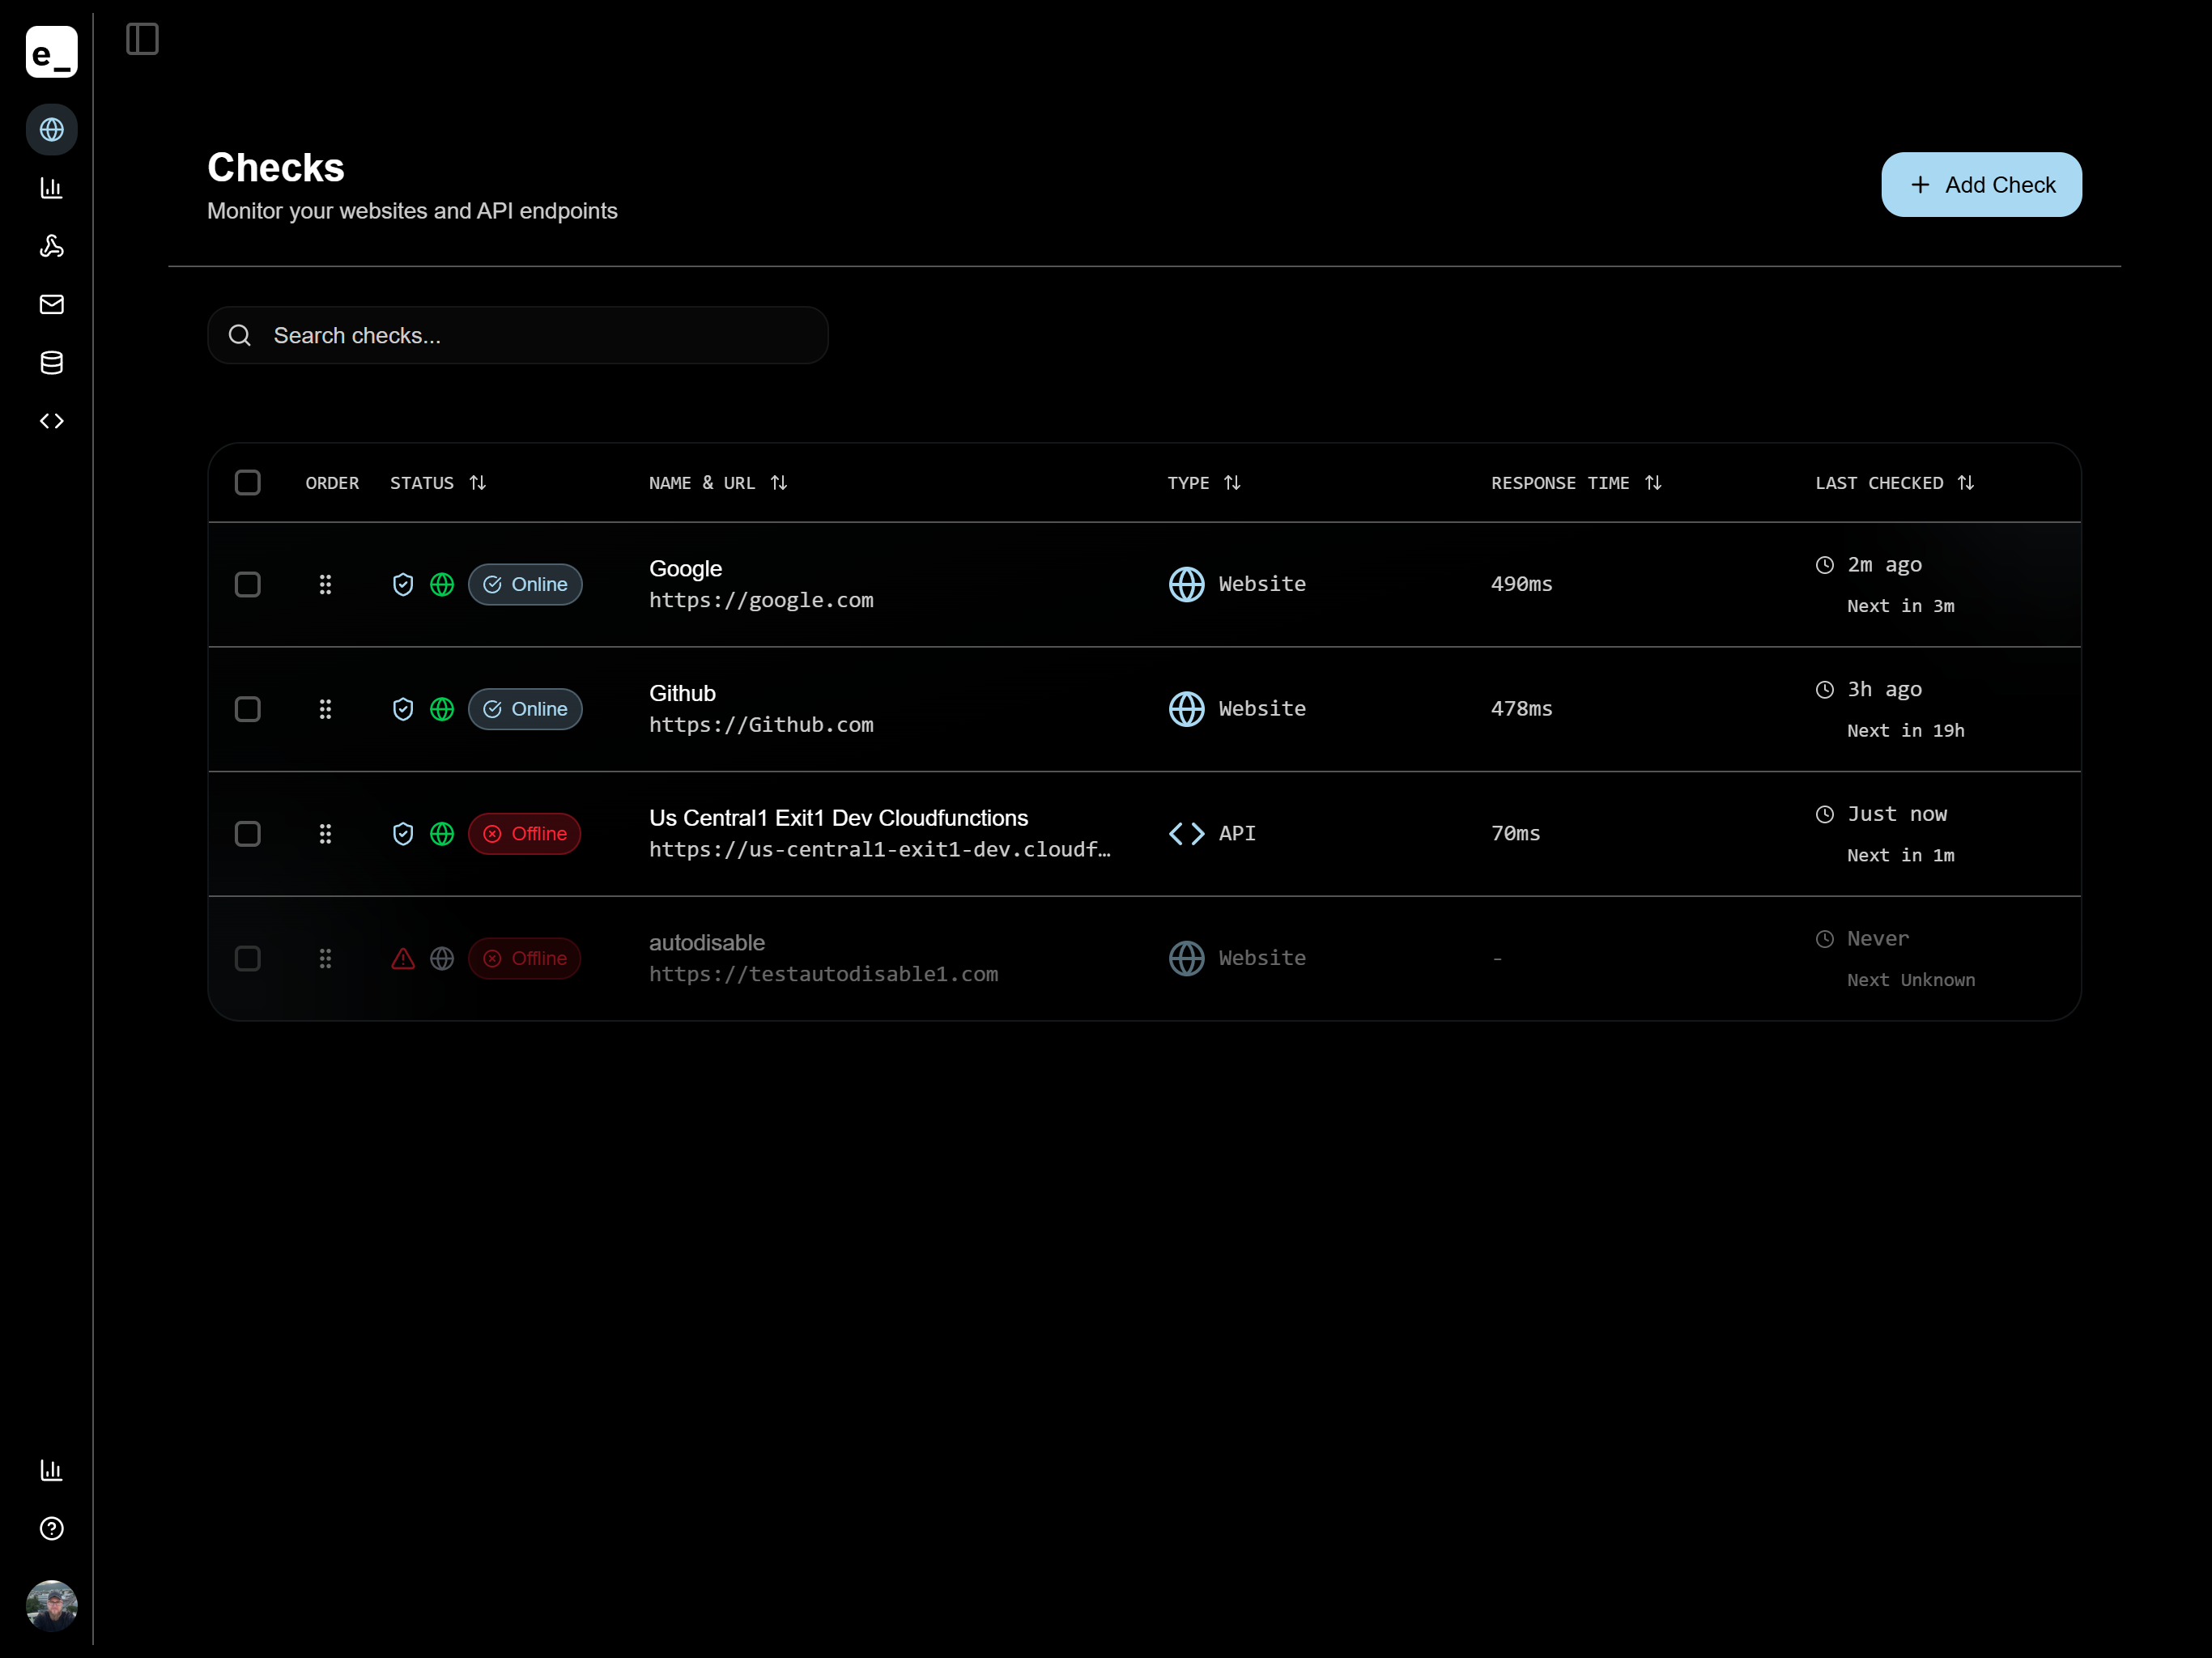Open the mail notifications sidebar icon
Image resolution: width=2212 pixels, height=1658 pixels.
tap(51, 304)
